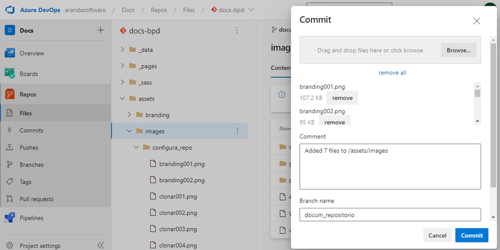Click the Azure DevOps logo icon
Screen dimensions: 500x250
pos(9,10)
